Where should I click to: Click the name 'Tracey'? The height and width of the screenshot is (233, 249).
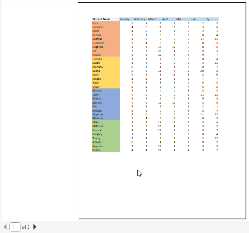(x=97, y=139)
